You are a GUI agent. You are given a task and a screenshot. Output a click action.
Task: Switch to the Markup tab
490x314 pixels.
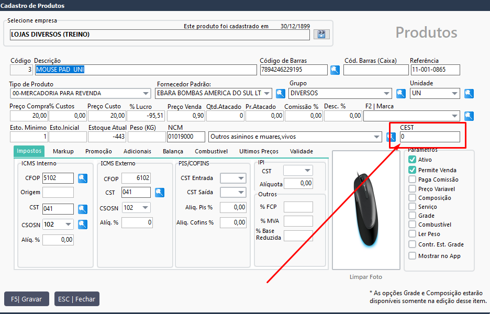(x=63, y=152)
